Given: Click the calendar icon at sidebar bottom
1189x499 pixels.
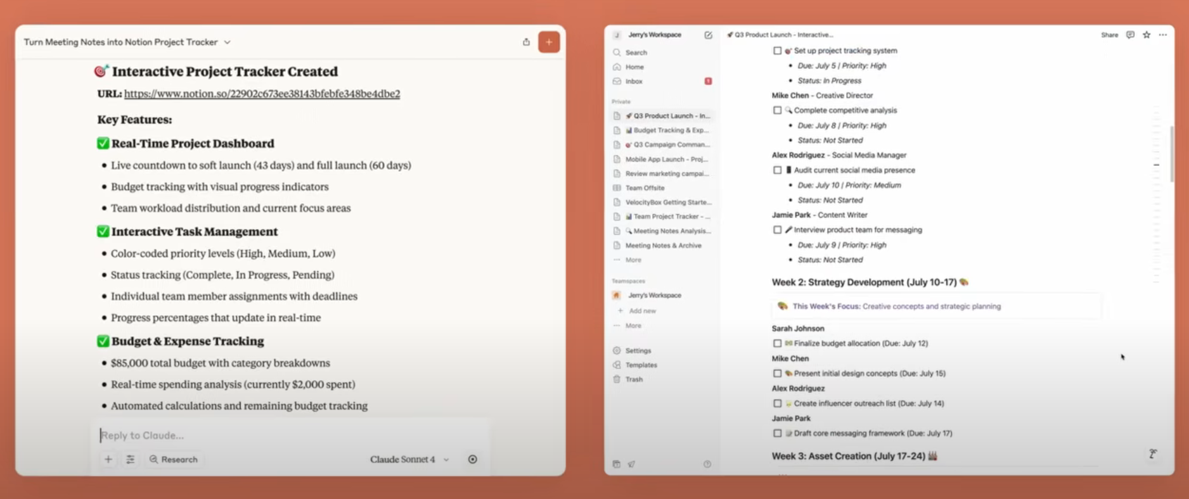Looking at the screenshot, I should (x=617, y=464).
